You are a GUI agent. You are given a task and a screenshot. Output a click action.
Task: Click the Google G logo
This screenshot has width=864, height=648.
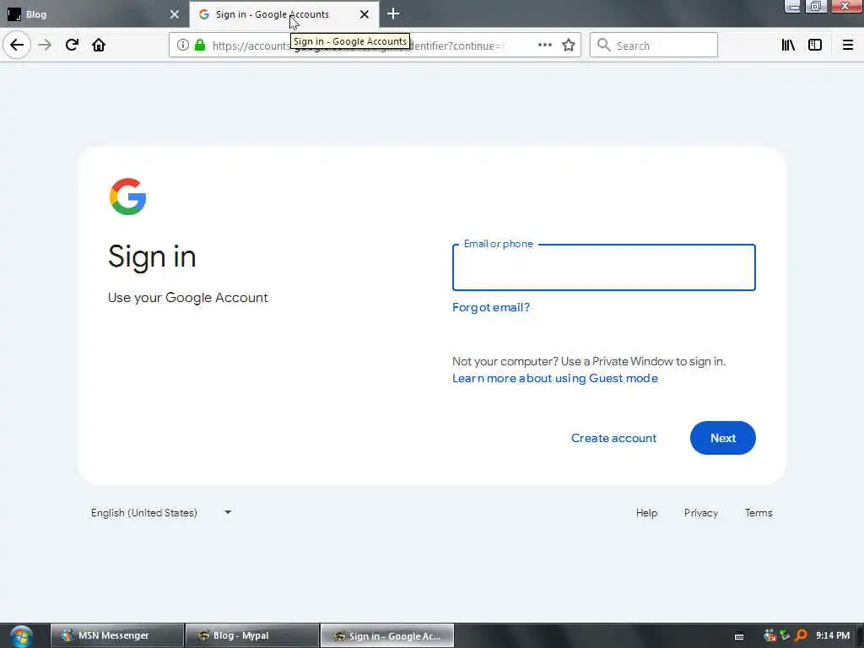tap(128, 196)
